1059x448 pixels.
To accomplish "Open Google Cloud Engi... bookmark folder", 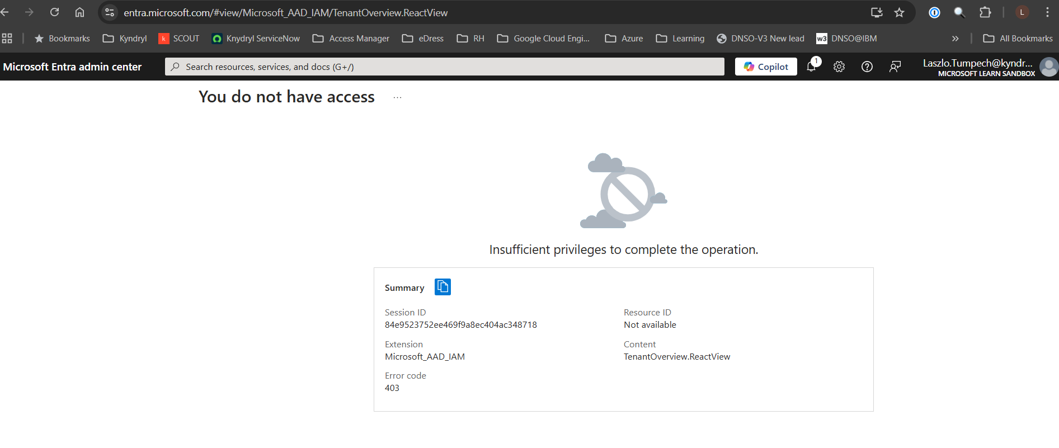I will [543, 38].
